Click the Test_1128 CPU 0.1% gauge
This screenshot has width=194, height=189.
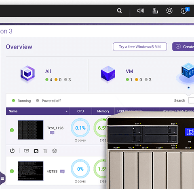pos(80,128)
